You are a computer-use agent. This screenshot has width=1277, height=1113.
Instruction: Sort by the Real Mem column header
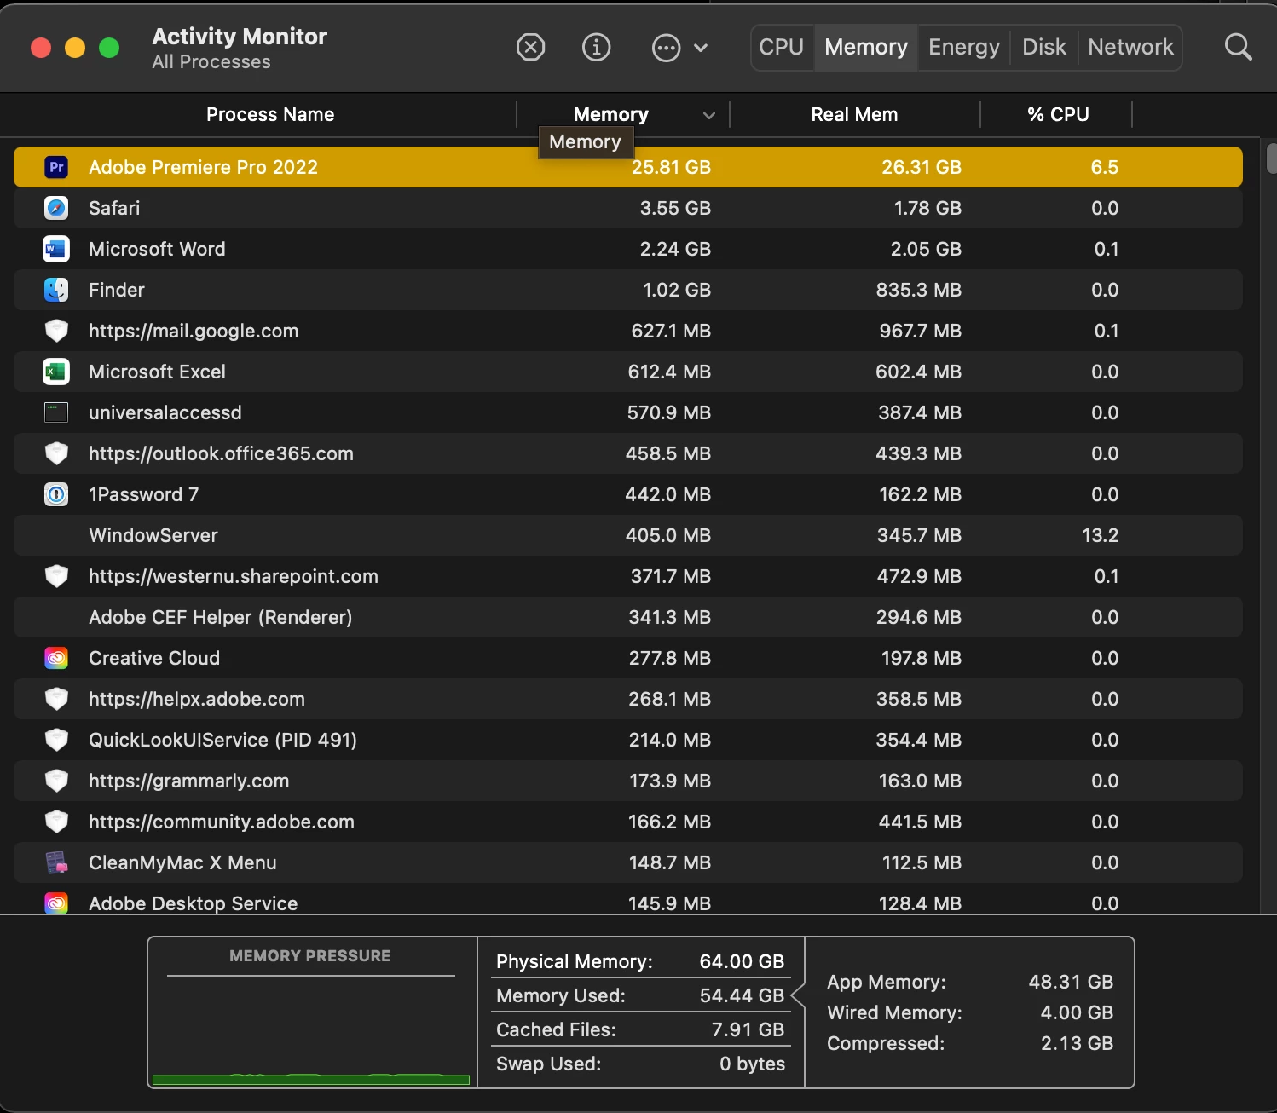854,114
